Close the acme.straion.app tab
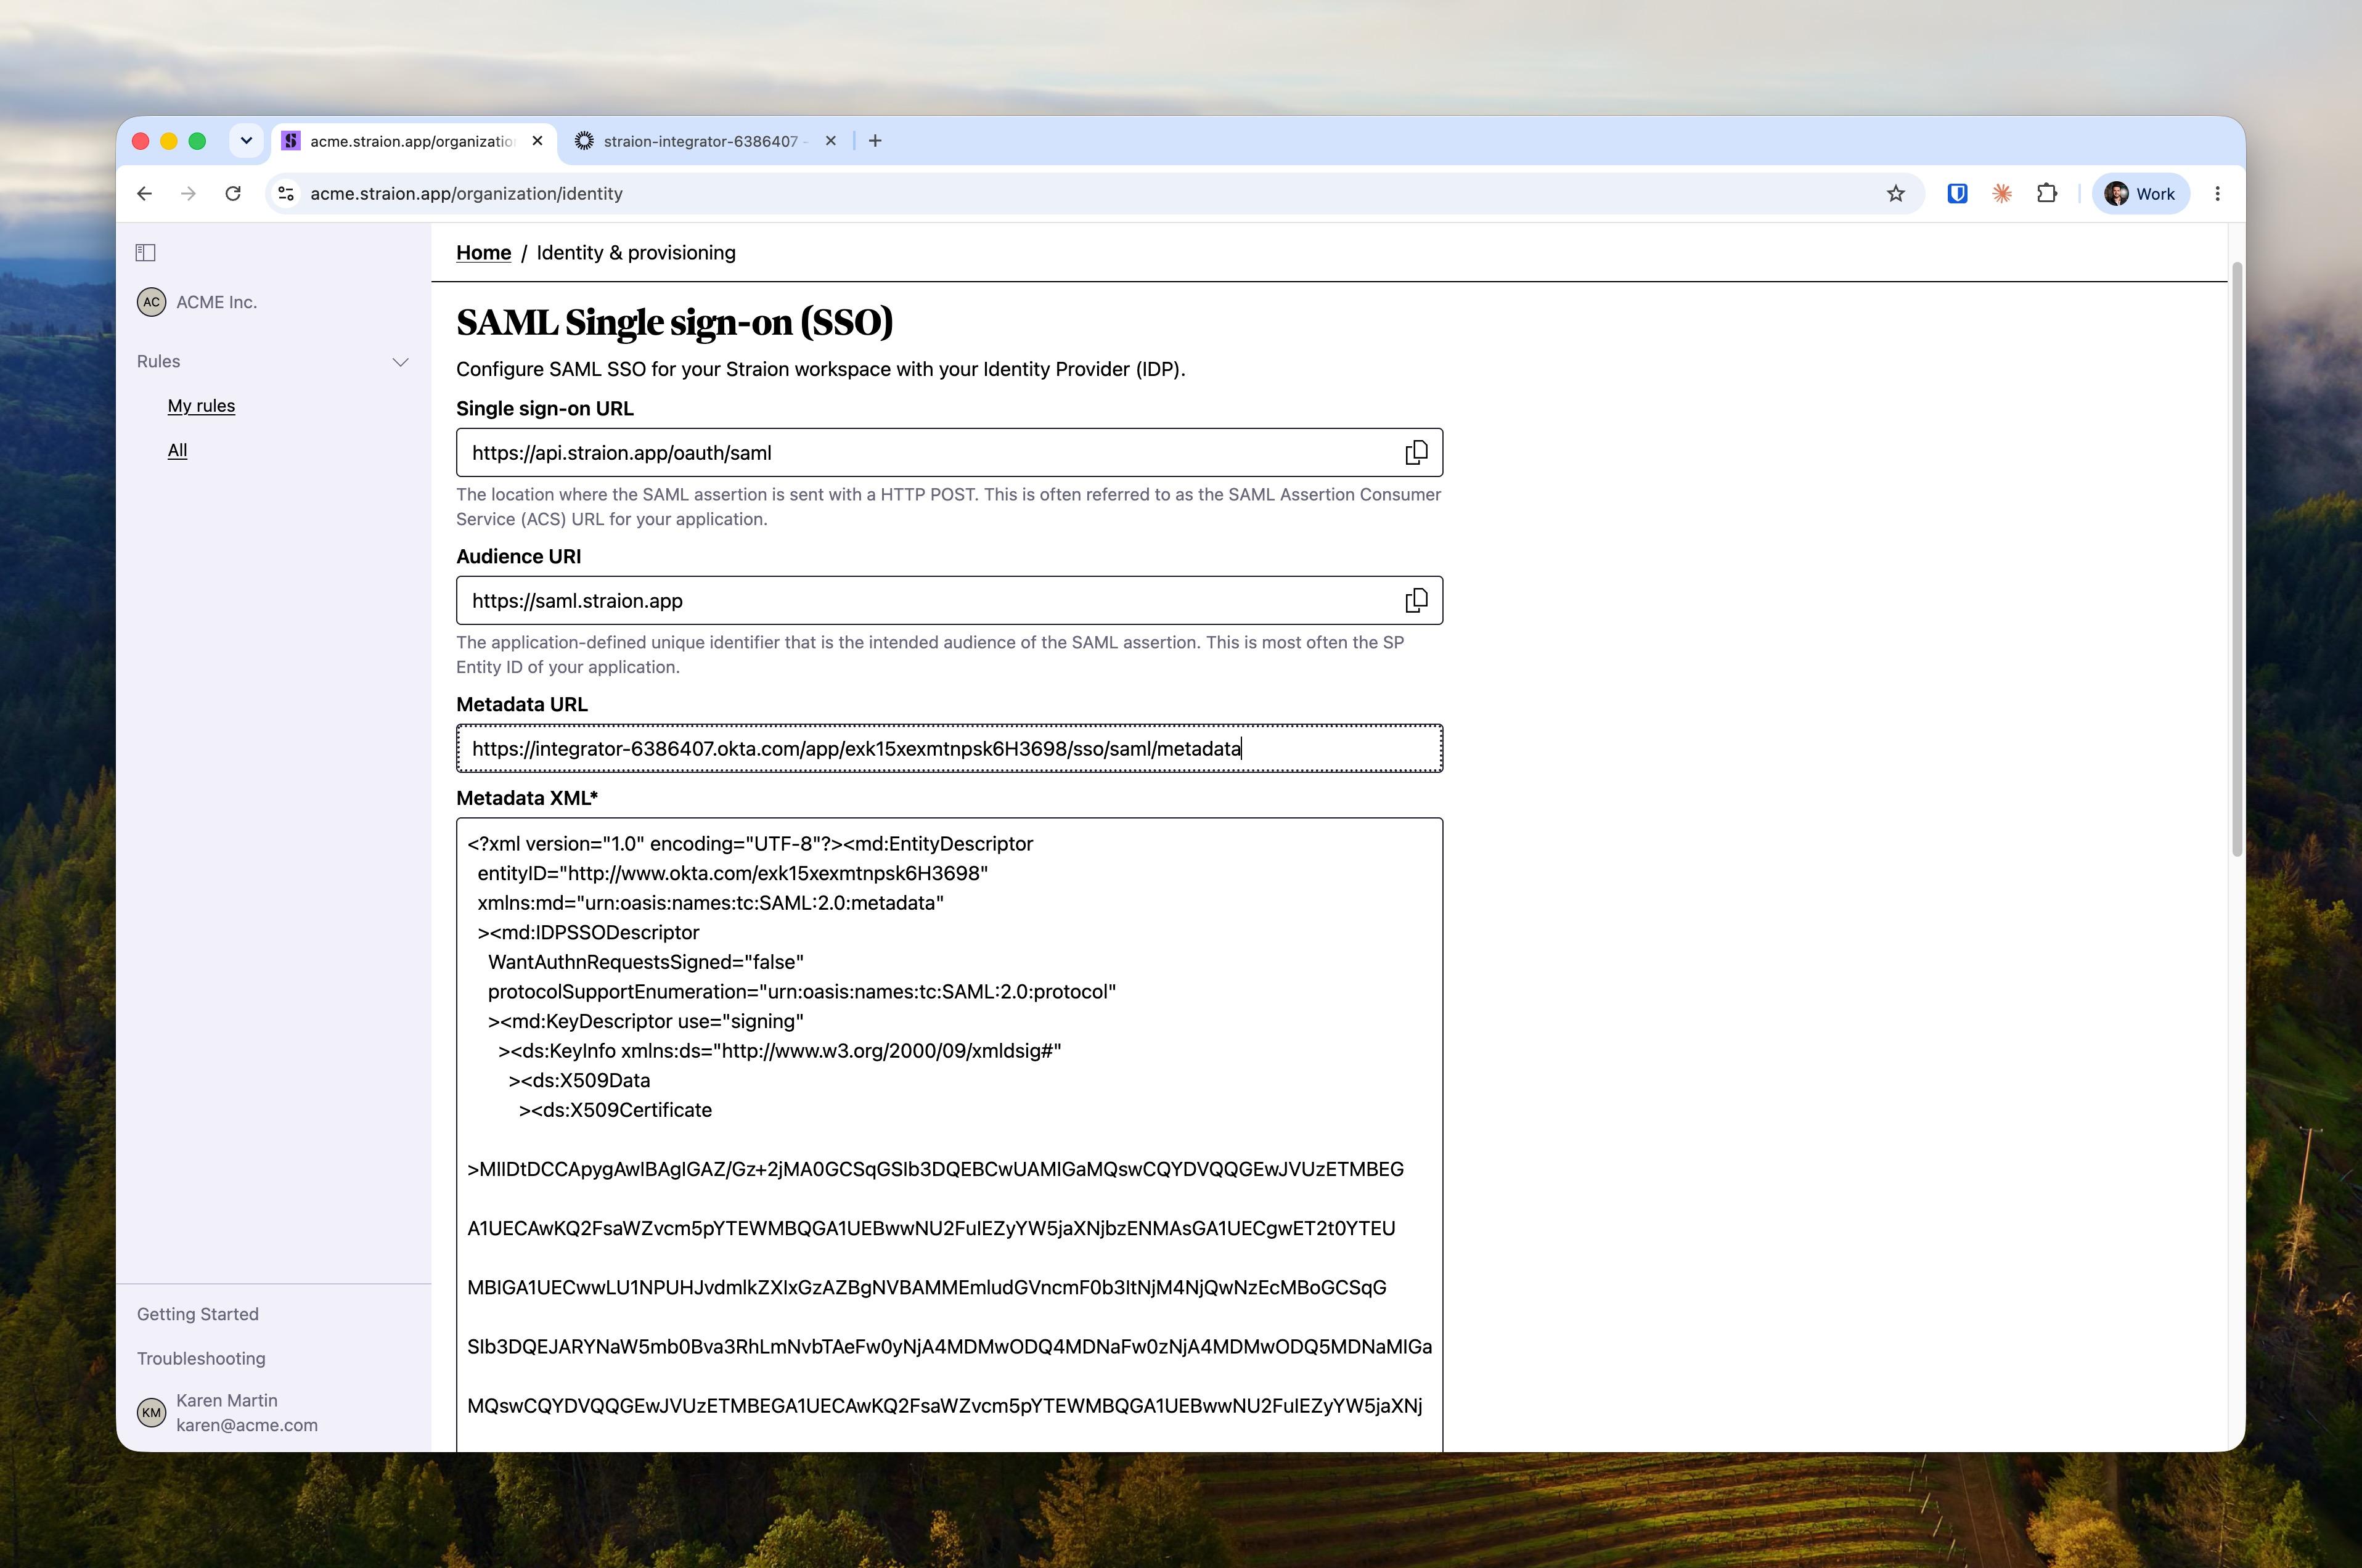This screenshot has width=2362, height=1568. (x=538, y=141)
